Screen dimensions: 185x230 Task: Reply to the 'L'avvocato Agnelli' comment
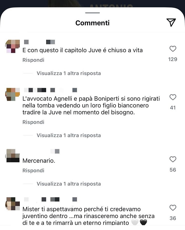coord(33,122)
